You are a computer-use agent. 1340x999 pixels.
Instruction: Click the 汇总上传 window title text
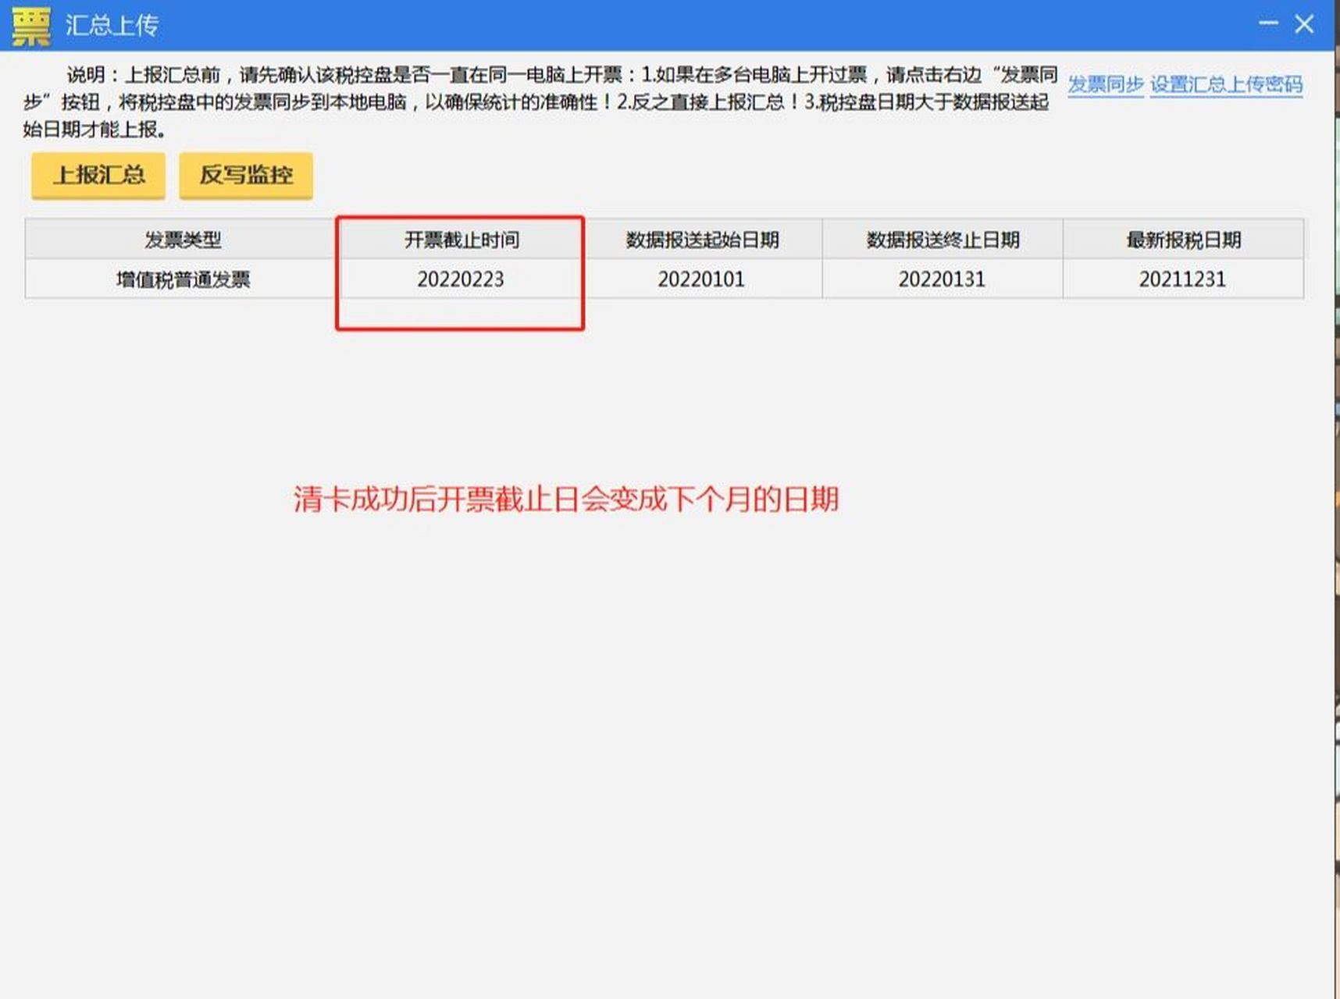[x=112, y=25]
